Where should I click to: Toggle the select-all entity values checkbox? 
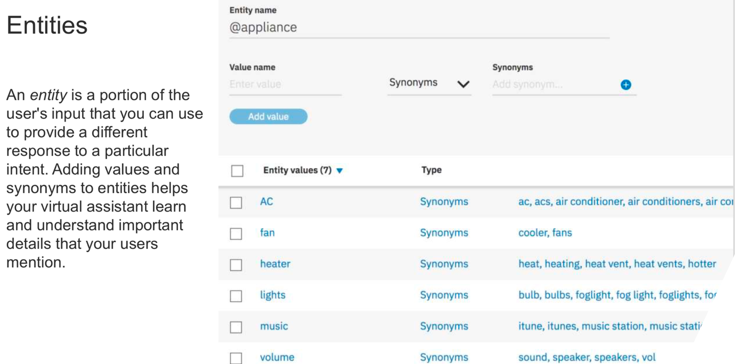coord(237,171)
